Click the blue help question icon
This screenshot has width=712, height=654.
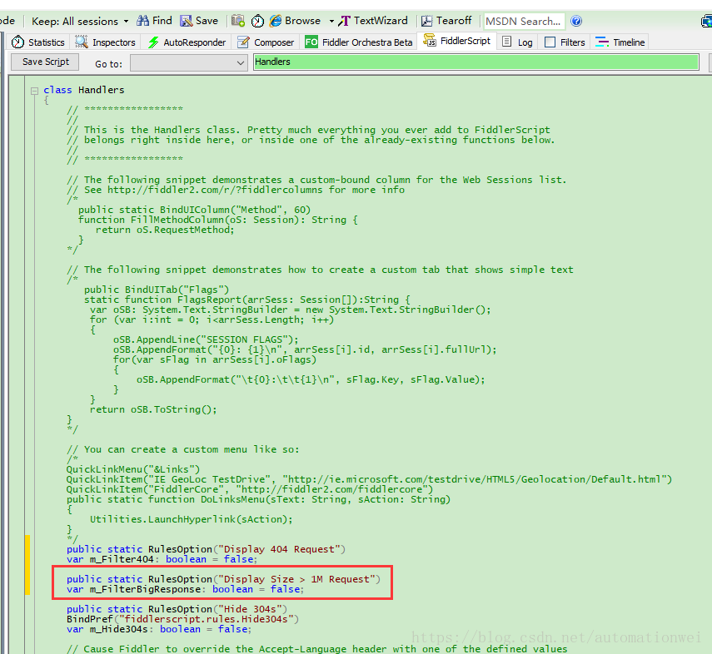tap(576, 21)
